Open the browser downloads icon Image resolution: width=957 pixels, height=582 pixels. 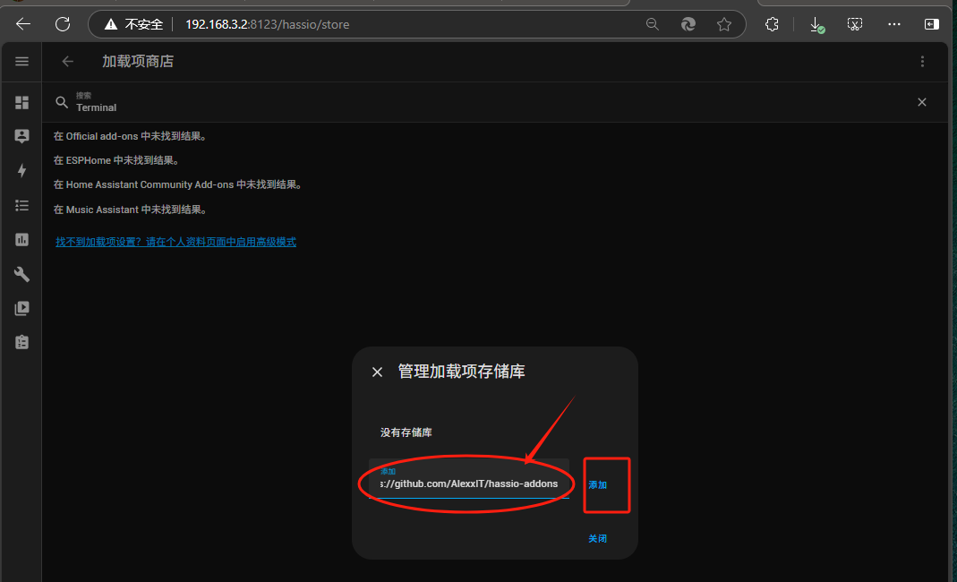click(816, 24)
